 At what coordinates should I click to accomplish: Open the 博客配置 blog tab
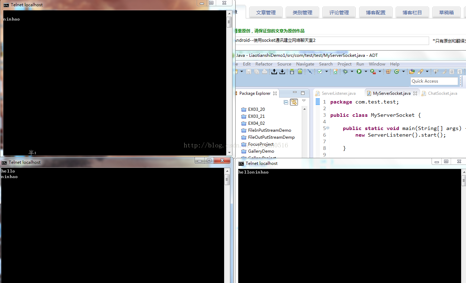pyautogui.click(x=376, y=13)
